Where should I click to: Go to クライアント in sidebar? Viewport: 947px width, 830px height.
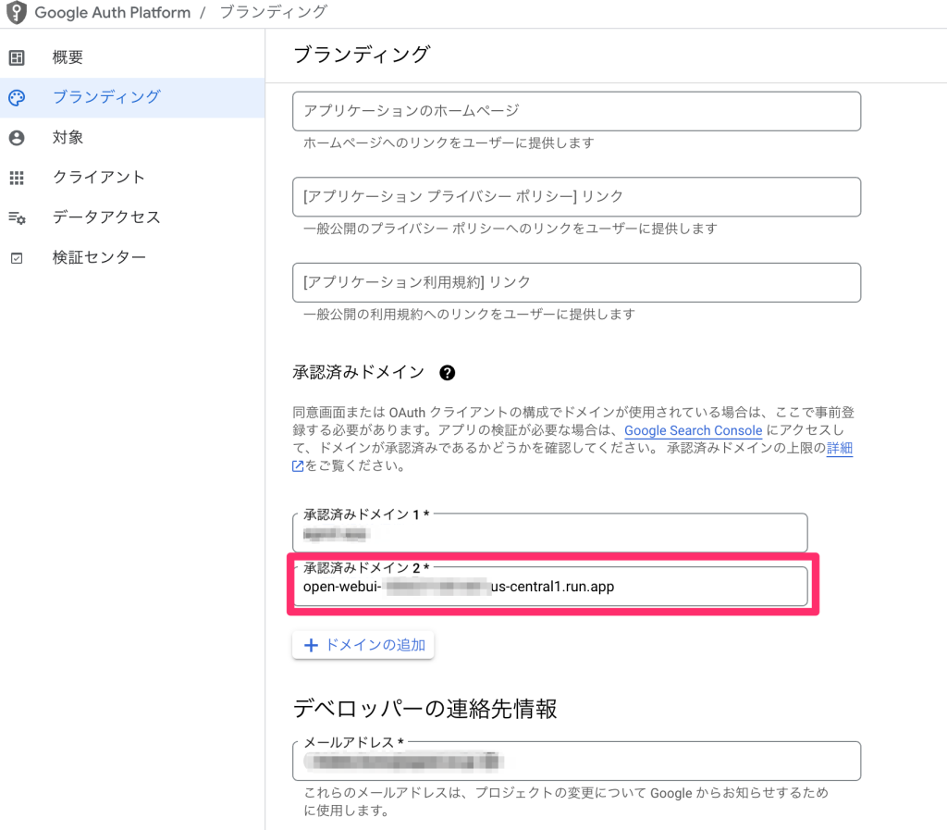(132, 178)
